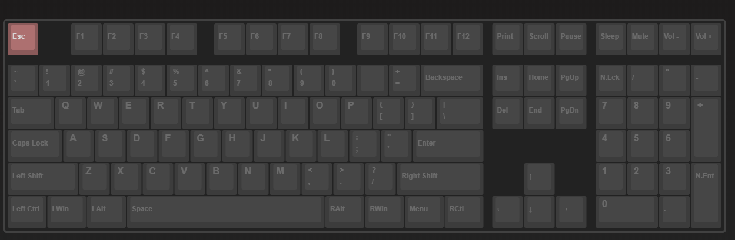The height and width of the screenshot is (240, 735).
Task: Click the Vol + key
Action: 706,39
